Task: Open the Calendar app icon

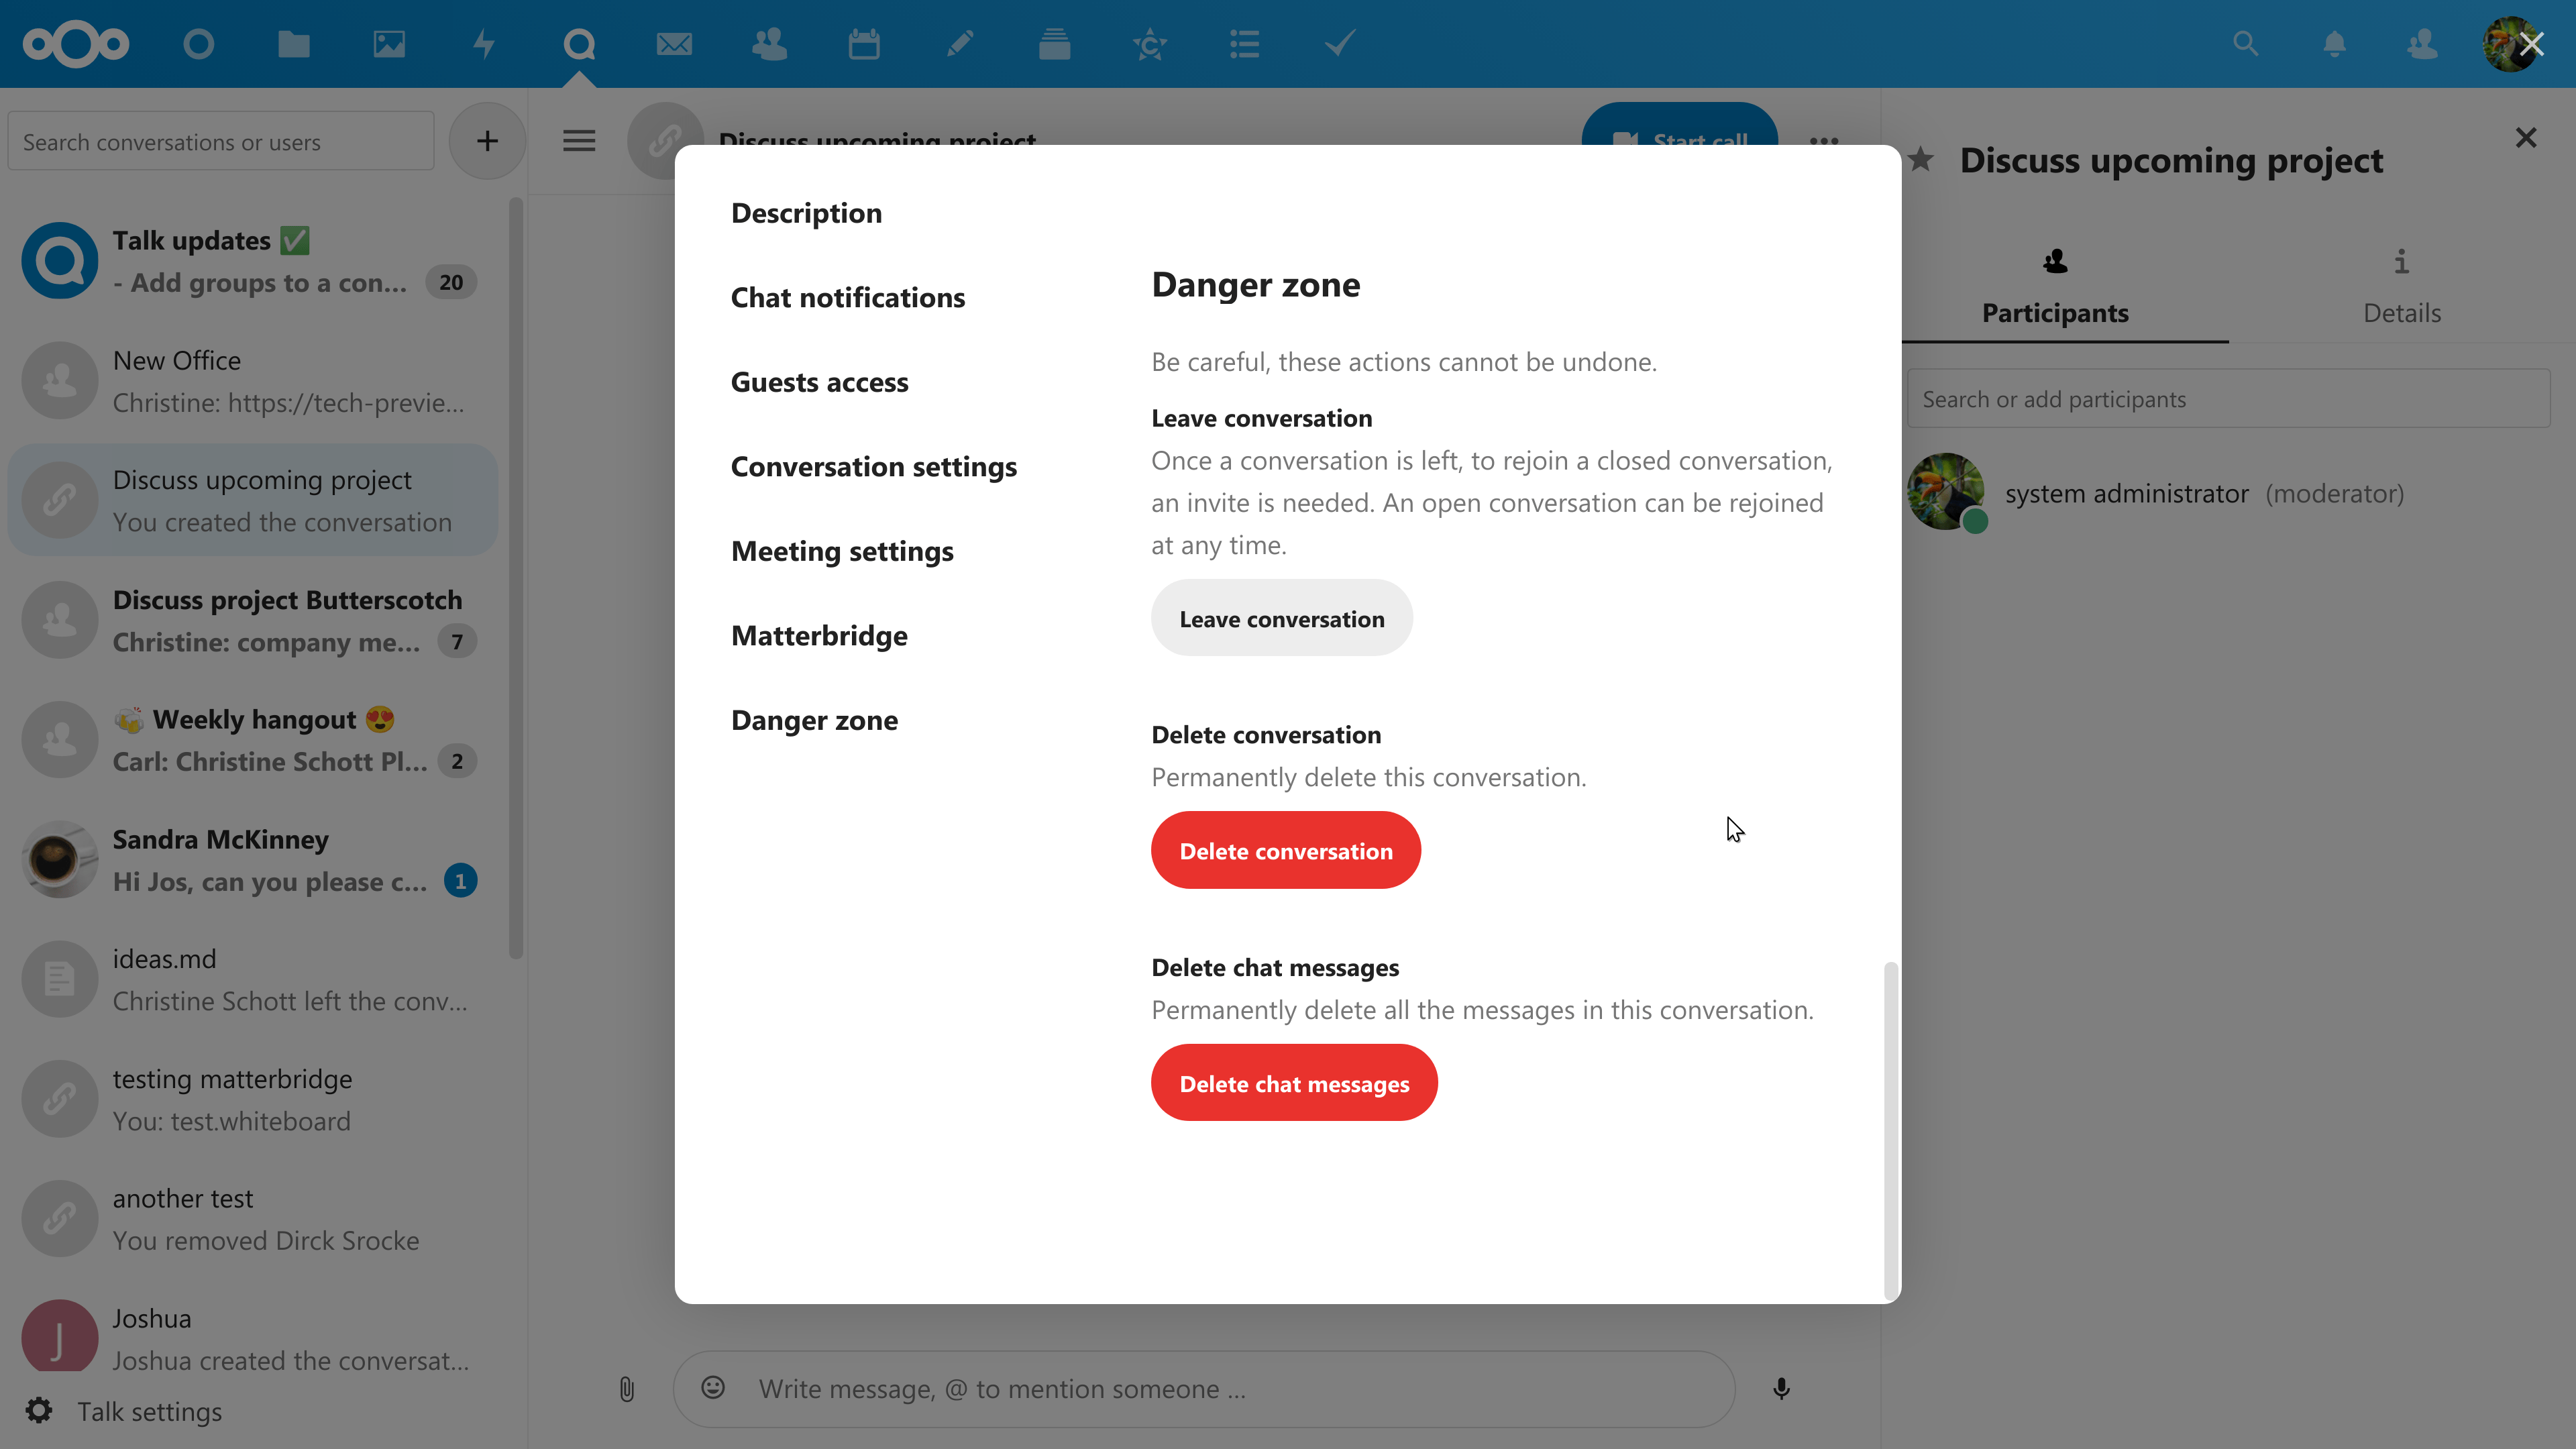Action: click(x=864, y=44)
